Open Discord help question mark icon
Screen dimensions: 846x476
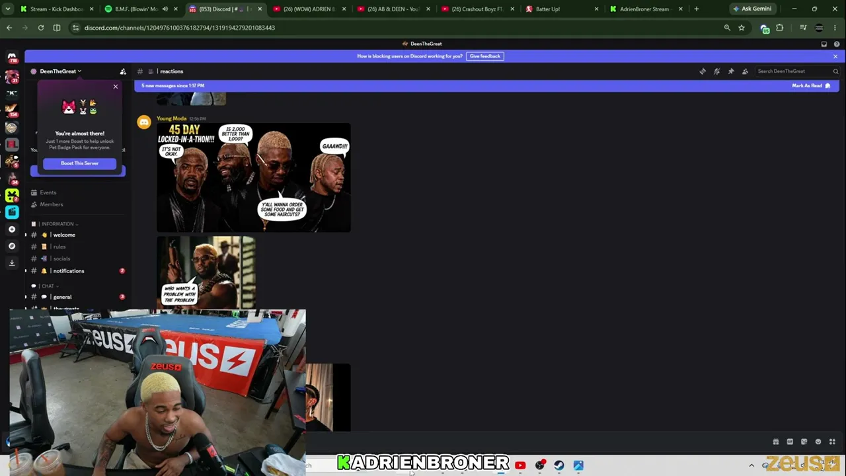point(837,44)
